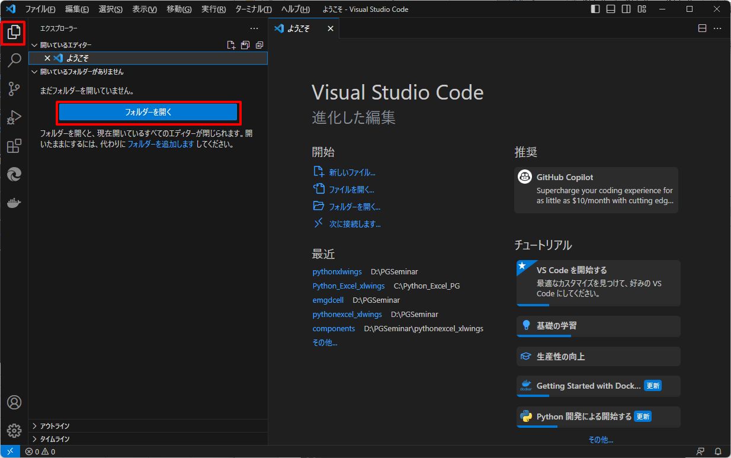This screenshot has width=731, height=458.
Task: Open recent components folder
Action: click(x=334, y=328)
